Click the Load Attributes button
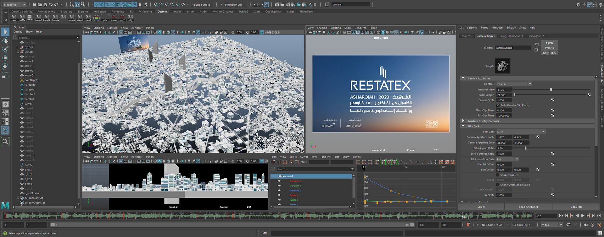 coord(528,207)
